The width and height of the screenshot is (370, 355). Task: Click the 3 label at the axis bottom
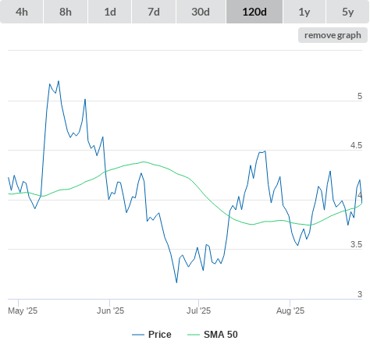pyautogui.click(x=360, y=294)
